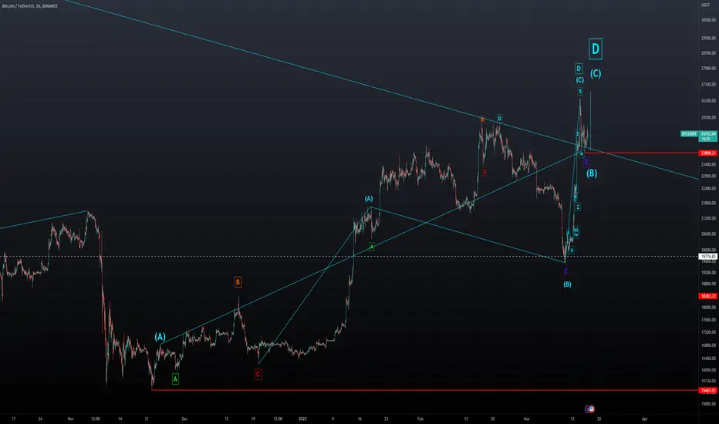Select the boxed 2 wave label
The width and height of the screenshot is (719, 424).
click(578, 207)
